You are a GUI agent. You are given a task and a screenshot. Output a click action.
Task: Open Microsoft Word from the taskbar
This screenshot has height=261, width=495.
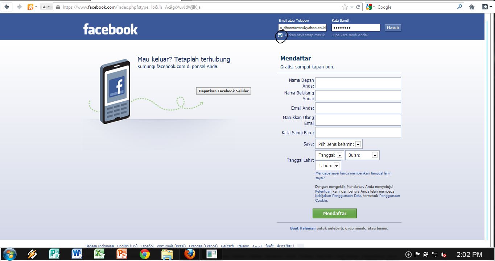77,254
